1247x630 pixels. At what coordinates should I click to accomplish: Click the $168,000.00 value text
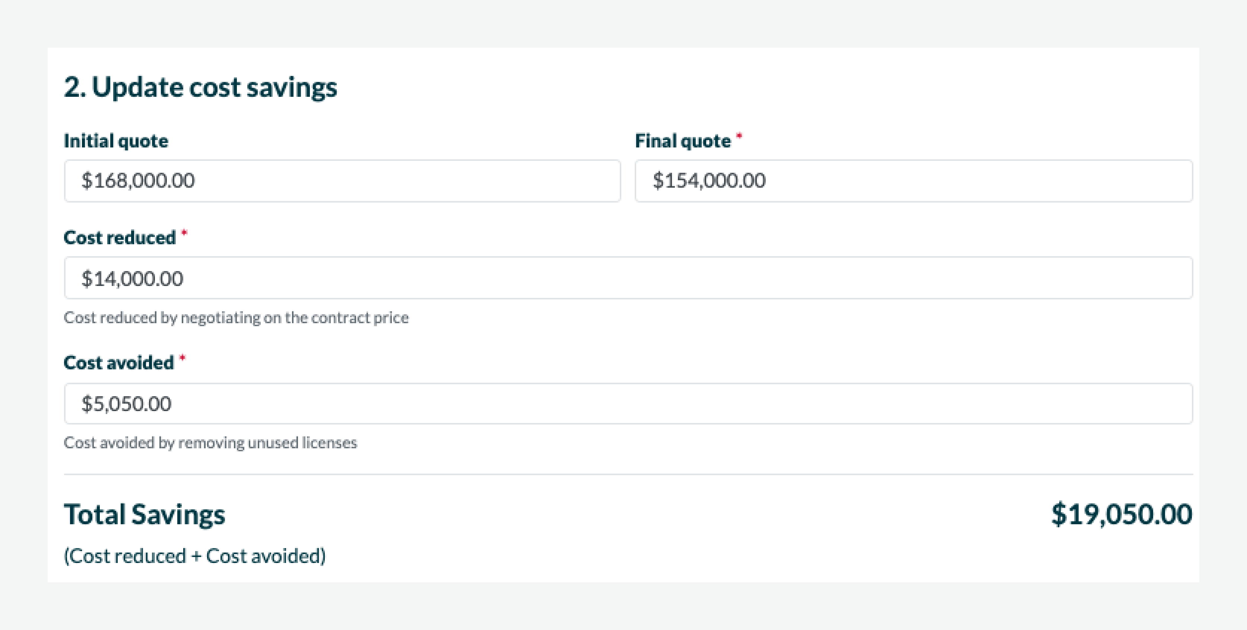(138, 181)
